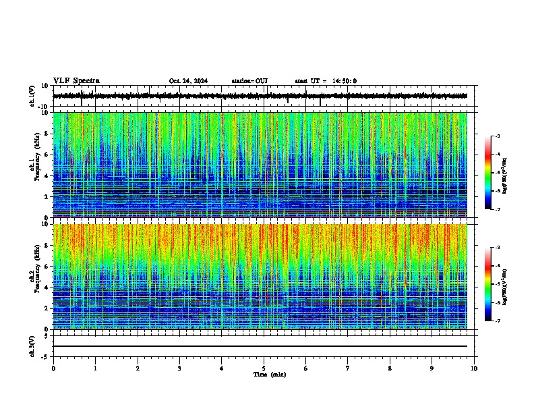Click the "6" tick on ch.1 frequency axis
534x413 pixels.
pos(47,155)
